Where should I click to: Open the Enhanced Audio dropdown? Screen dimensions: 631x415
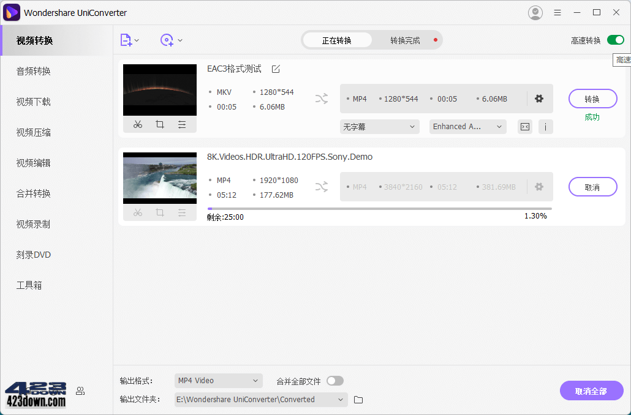467,127
